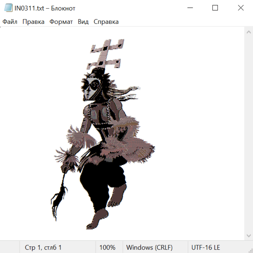Open the Файл menu
This screenshot has height=253, width=253.
[x=10, y=22]
